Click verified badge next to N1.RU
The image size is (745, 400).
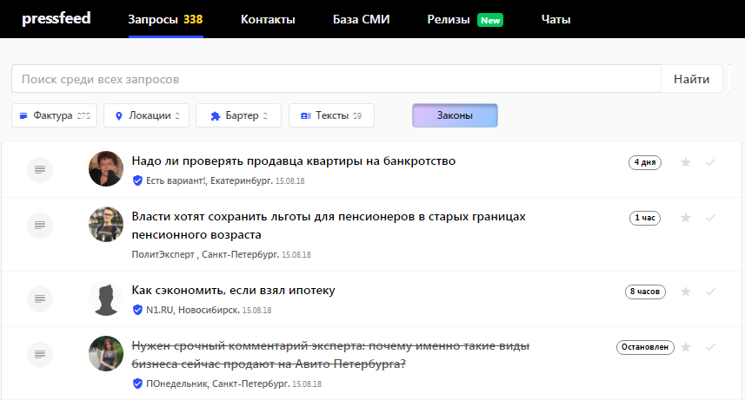click(x=137, y=310)
